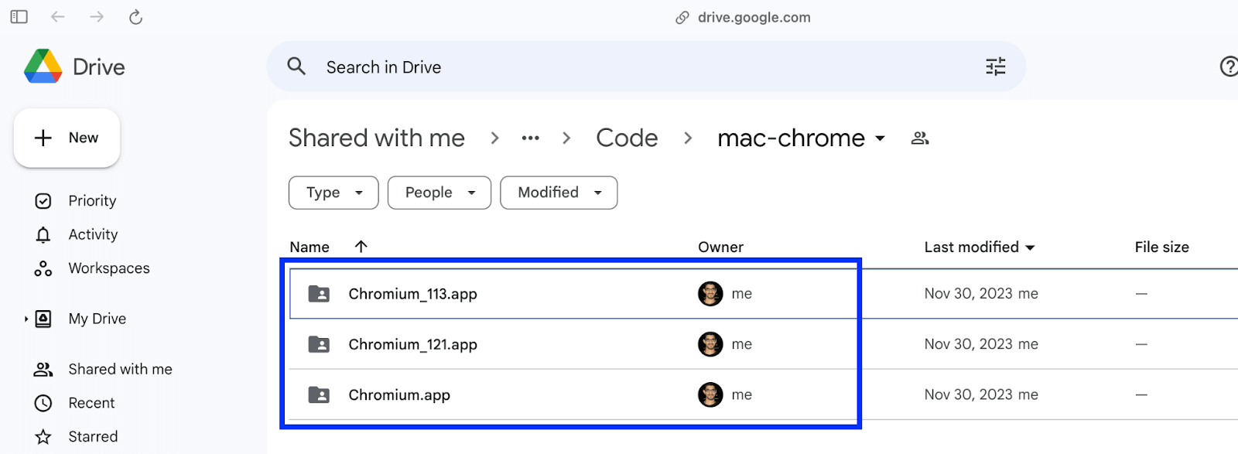Open the Help question mark icon
This screenshot has width=1238, height=454.
(1229, 67)
